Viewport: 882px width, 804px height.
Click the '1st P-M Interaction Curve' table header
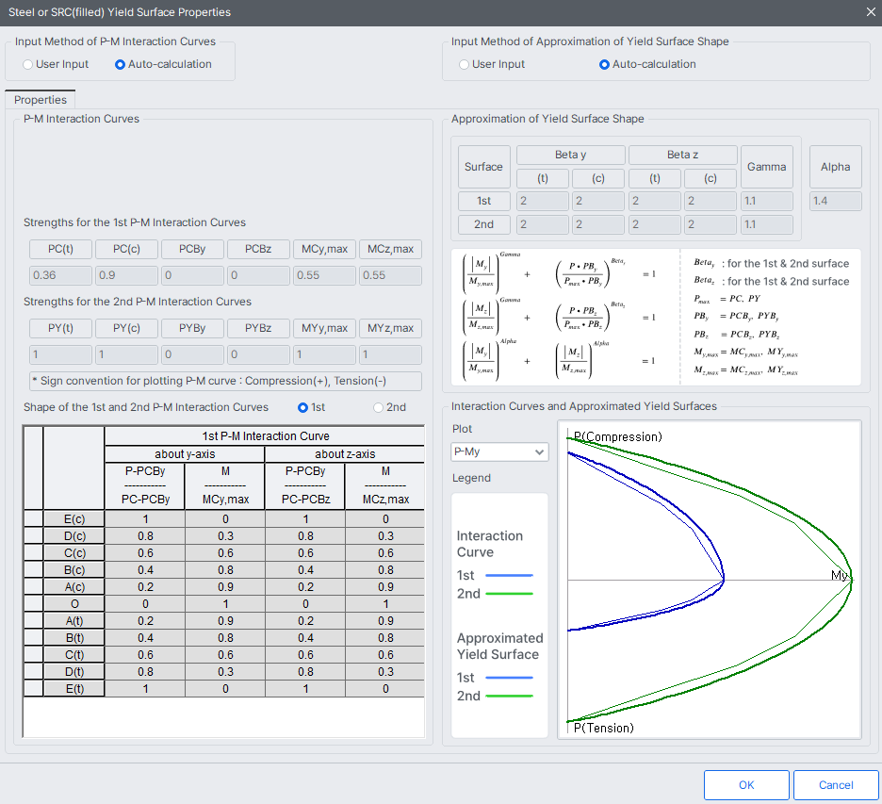[x=265, y=436]
